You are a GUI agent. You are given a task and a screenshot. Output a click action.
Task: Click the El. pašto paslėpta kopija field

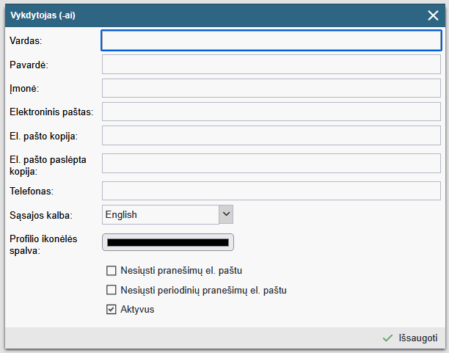(271, 164)
